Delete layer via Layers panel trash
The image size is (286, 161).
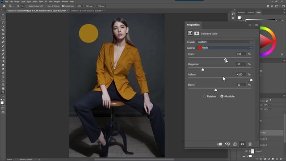pos(281,159)
